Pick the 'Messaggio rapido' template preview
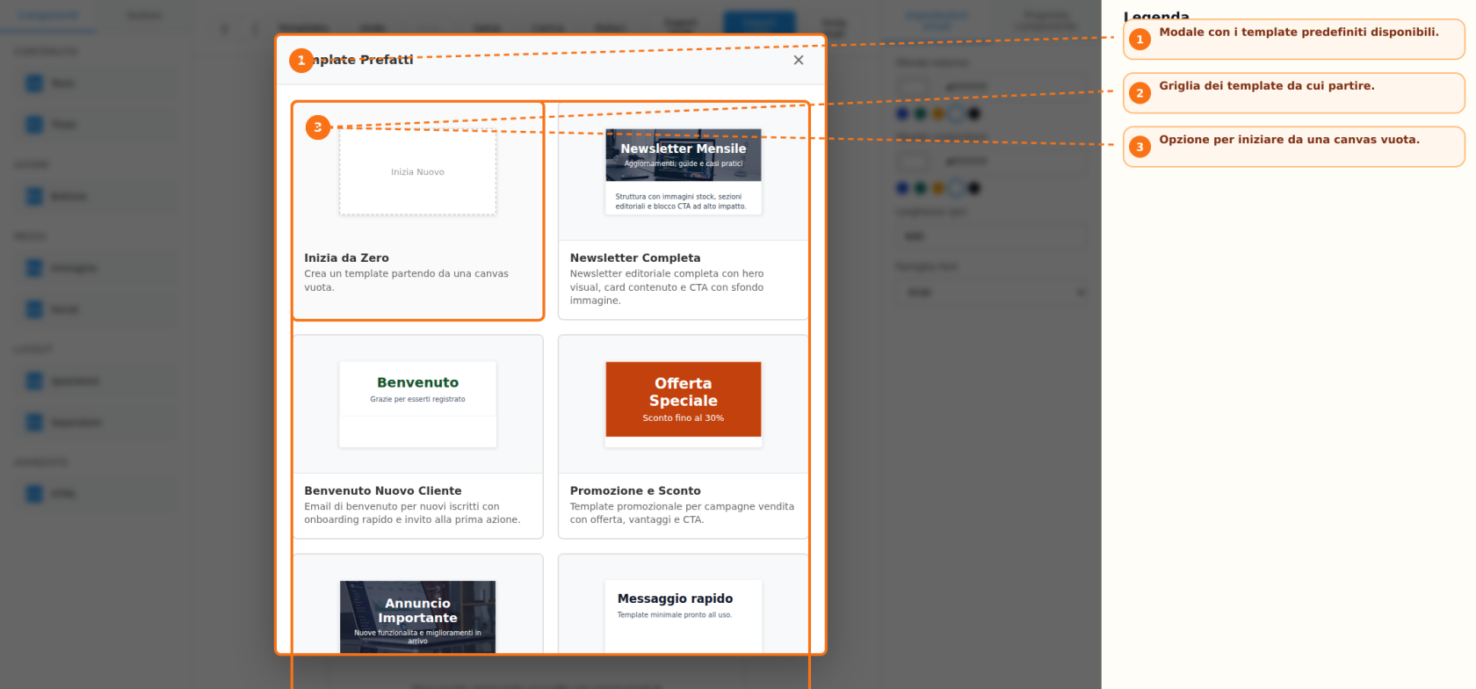 684,617
